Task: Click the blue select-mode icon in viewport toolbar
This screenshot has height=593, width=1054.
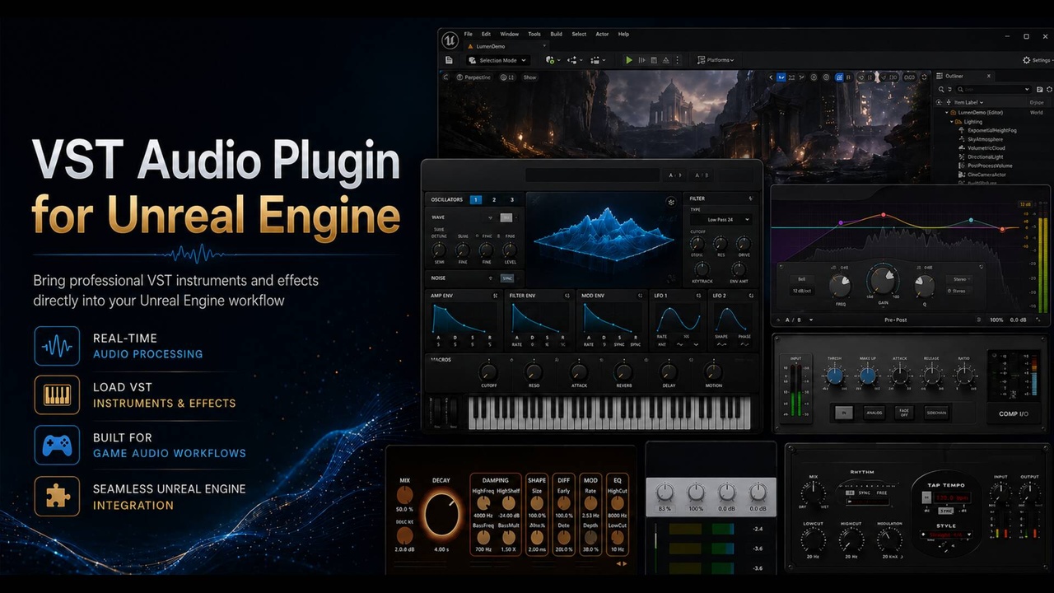Action: tap(781, 77)
